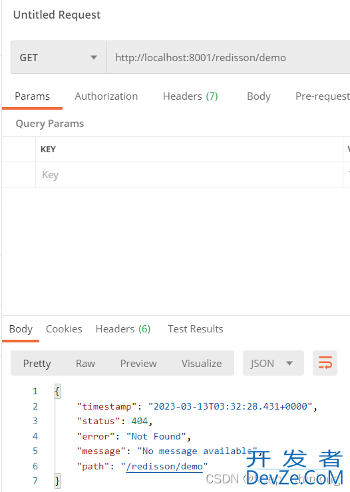Viewport: 350px width, 492px height.
Task: Click the request URL input field
Action: pos(228,57)
